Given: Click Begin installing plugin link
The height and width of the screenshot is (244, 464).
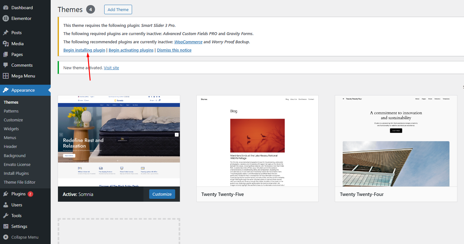Looking at the screenshot, I should click(84, 50).
